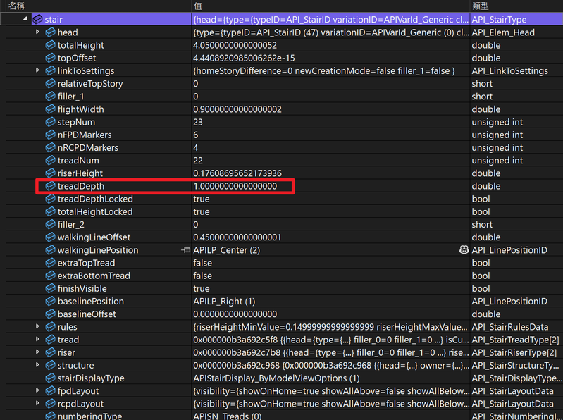Click the Copilot icon in walkingLinePosition row
Image resolution: width=563 pixels, height=420 pixels.
(x=464, y=250)
